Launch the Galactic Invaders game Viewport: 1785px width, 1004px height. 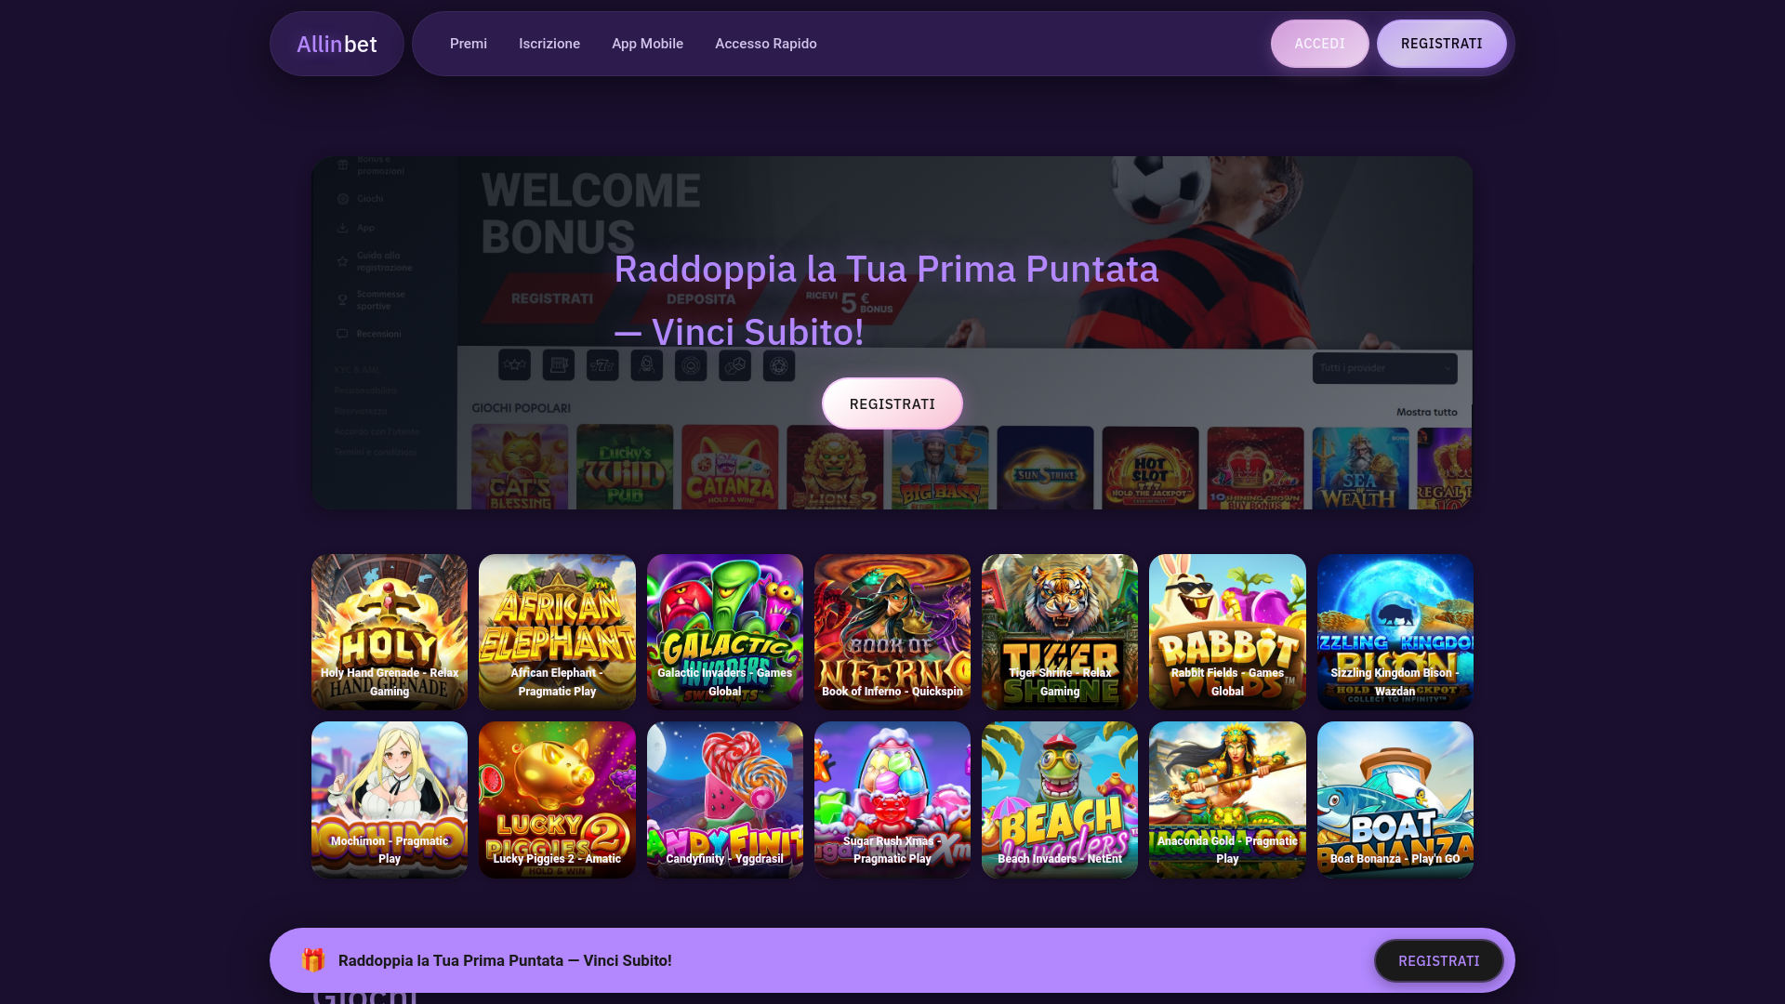click(725, 632)
